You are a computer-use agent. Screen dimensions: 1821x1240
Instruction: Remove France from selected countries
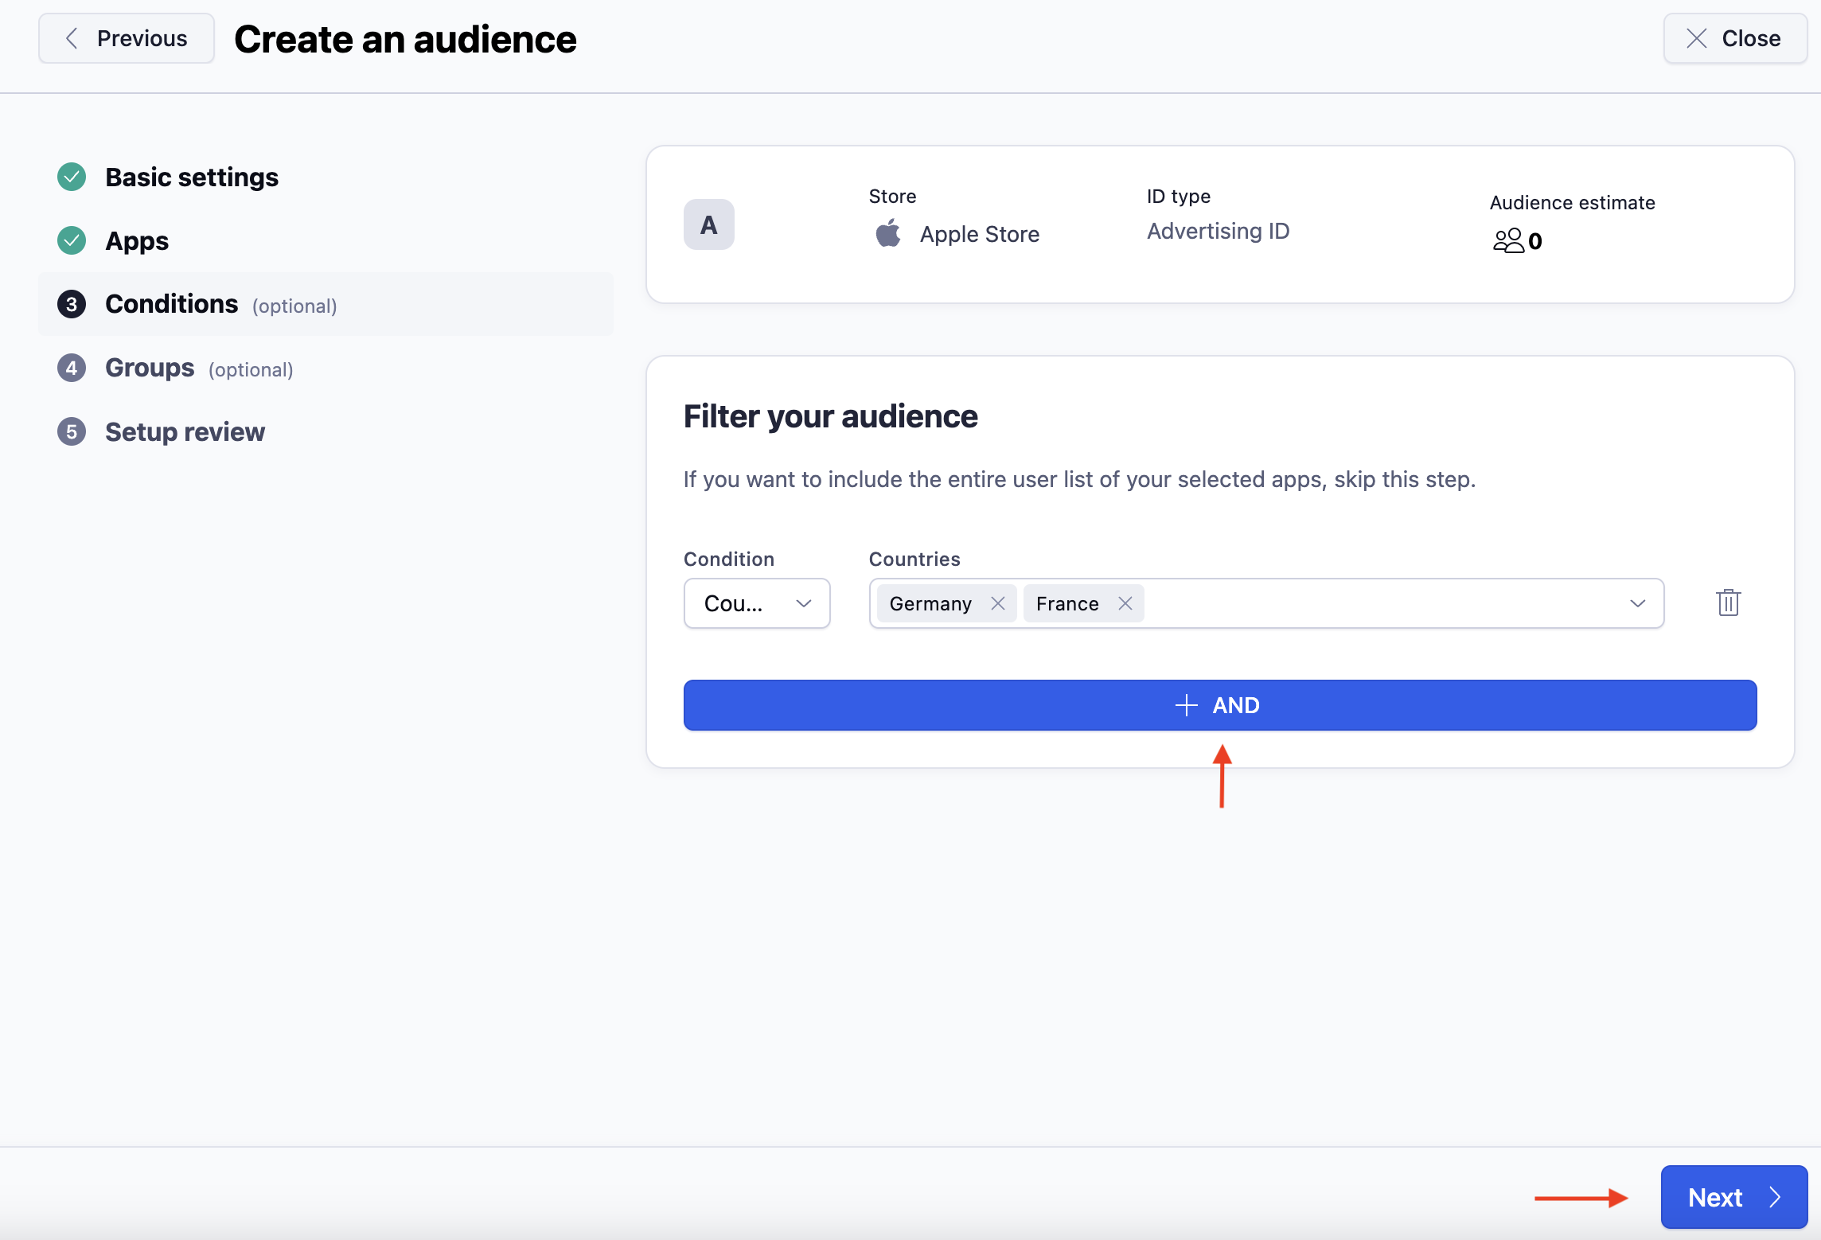click(1125, 603)
